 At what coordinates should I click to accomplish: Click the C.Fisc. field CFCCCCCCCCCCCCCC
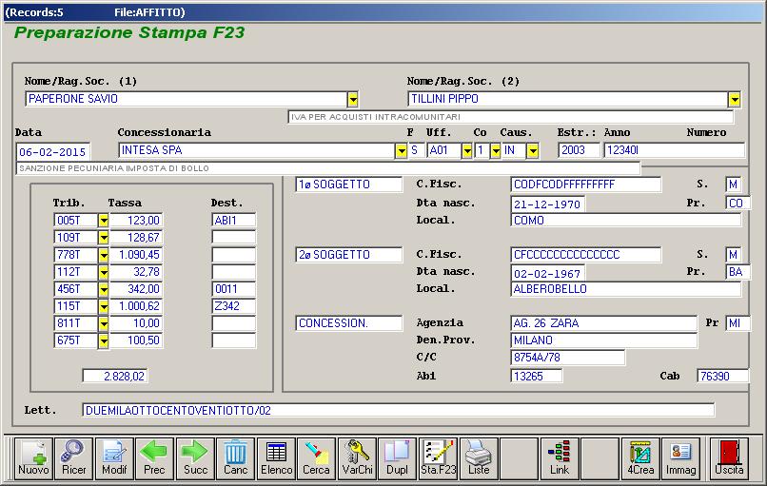tap(585, 255)
